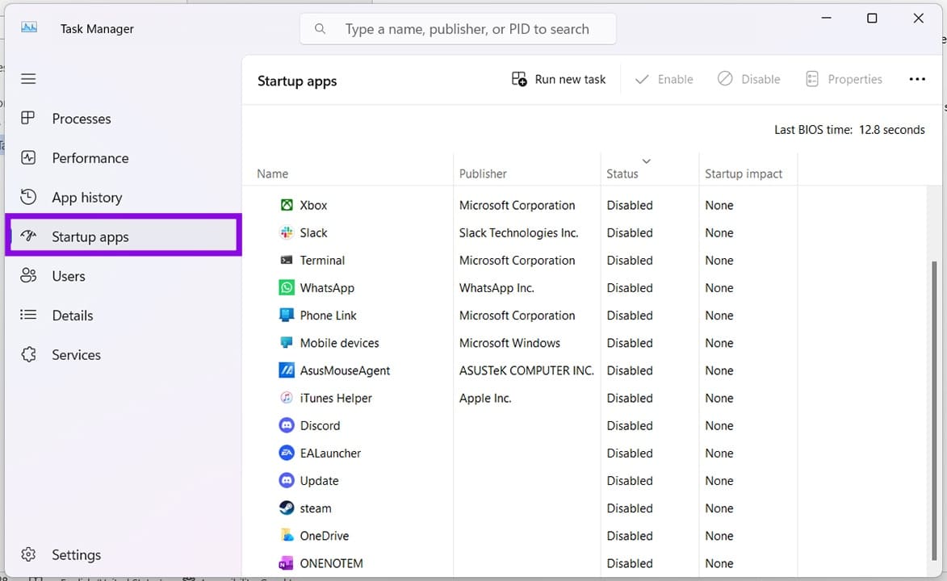Click the AsusMouseAgent icon
Screen dimensions: 947x581
point(287,370)
